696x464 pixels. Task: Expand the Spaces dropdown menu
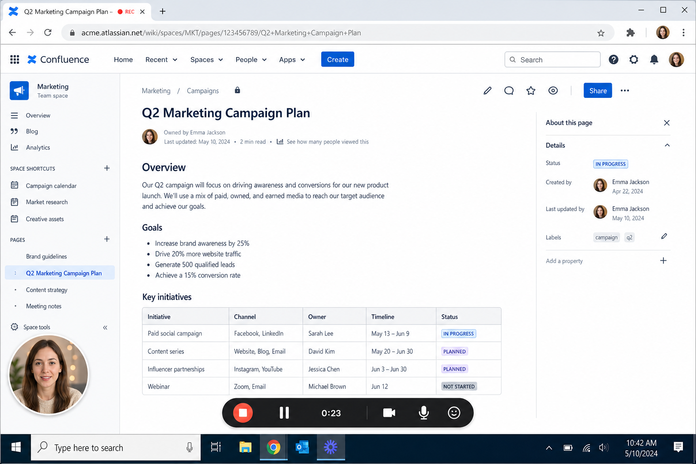coord(207,59)
